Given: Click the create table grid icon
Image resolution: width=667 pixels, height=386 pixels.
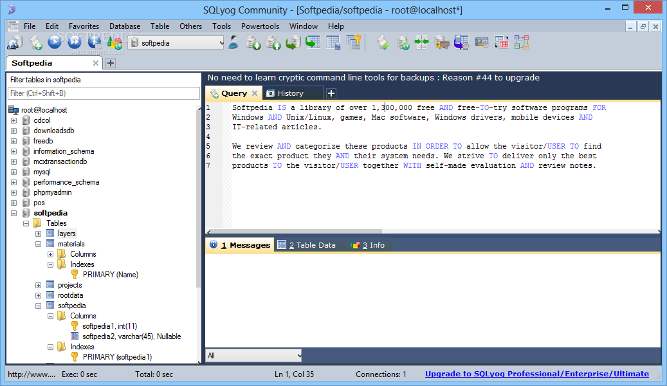Looking at the screenshot, I should pyautogui.click(x=333, y=42).
